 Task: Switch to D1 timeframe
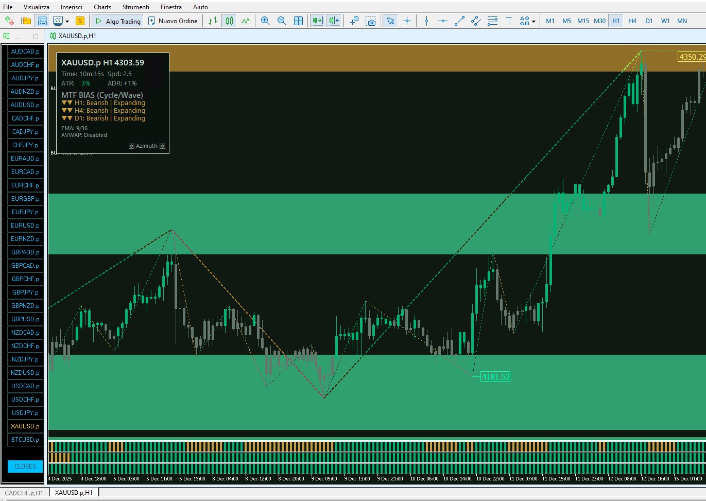pos(649,21)
